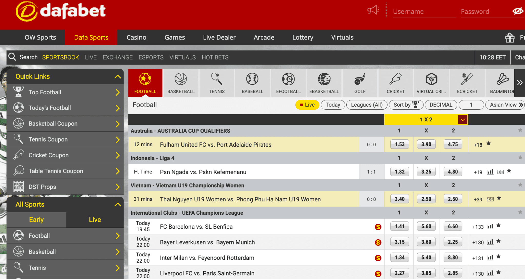Collapse the All Sports panel
Screen dimensions: 525x279
tap(118, 204)
